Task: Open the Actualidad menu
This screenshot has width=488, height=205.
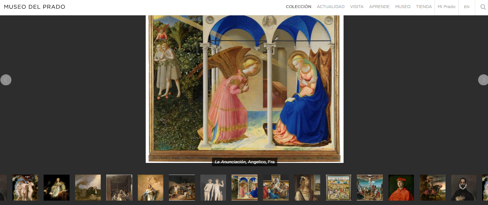Action: 330,7
